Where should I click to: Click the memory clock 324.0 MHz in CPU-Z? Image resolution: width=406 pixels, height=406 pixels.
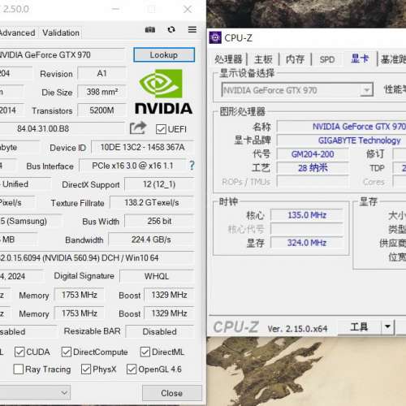(307, 243)
